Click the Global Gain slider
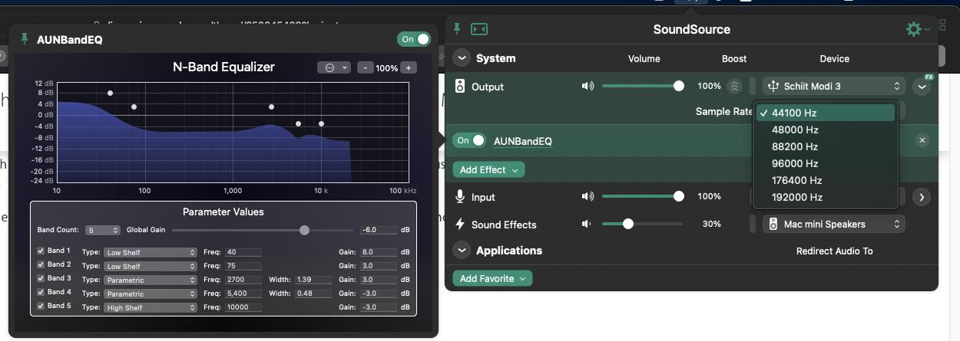The width and height of the screenshot is (960, 341). click(x=263, y=230)
